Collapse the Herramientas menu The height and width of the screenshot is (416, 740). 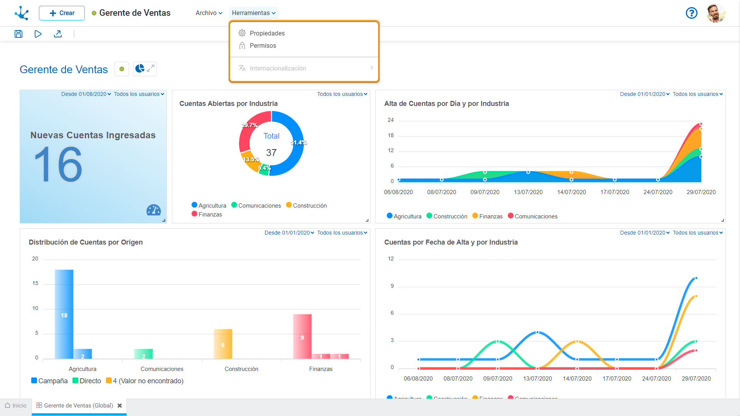pyautogui.click(x=254, y=13)
